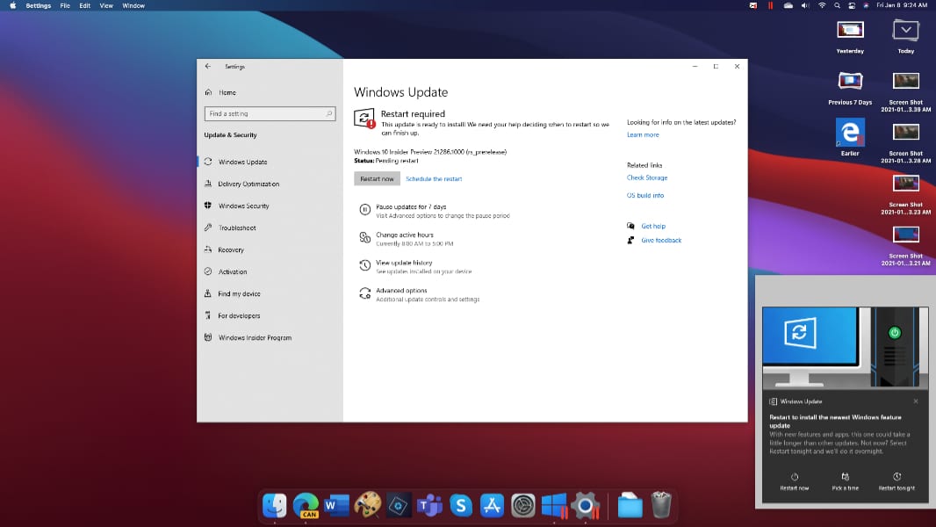Dismiss the Windows Update notification
Screen dimensions: 936x527
pyautogui.click(x=916, y=401)
